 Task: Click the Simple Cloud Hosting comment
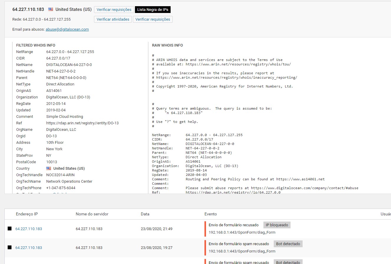pyautogui.click(x=65, y=117)
